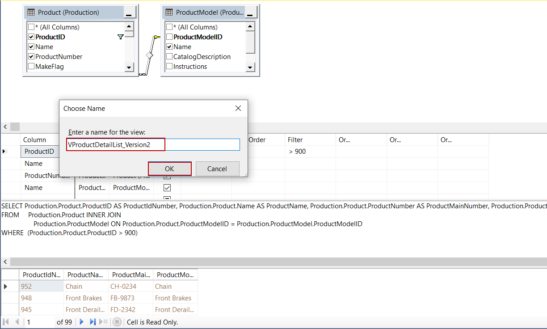Minimize the ProductModel table box
547x329 pixels.
(252, 13)
